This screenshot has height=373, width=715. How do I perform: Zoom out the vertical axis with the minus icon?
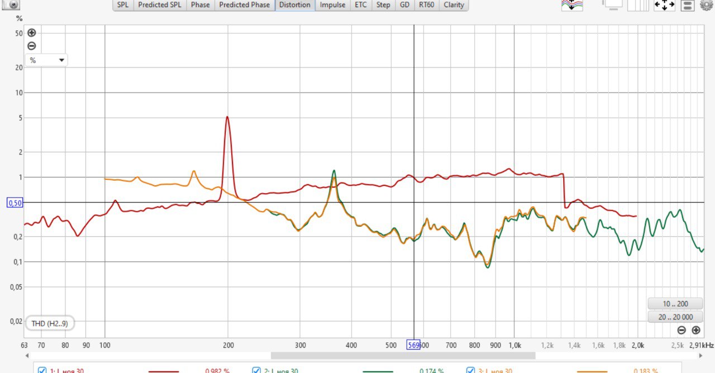[31, 46]
